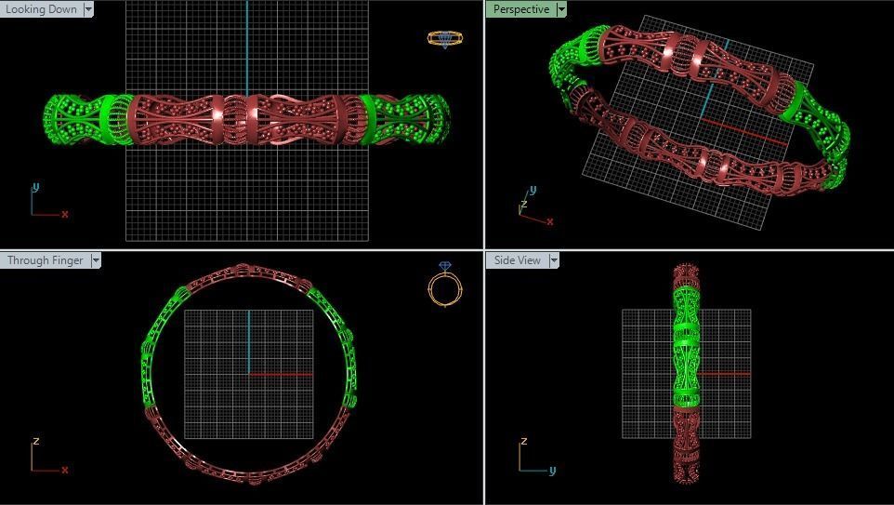Select the left green segment in Looking Down view

click(x=87, y=120)
